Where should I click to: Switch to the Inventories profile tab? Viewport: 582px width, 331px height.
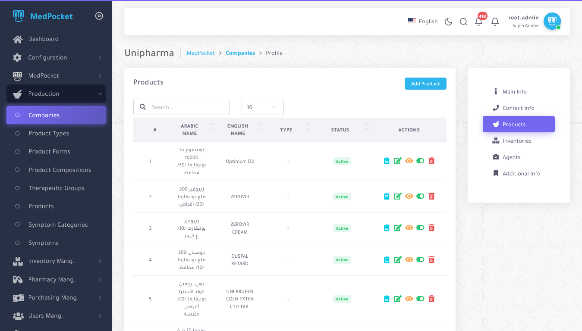pyautogui.click(x=516, y=141)
